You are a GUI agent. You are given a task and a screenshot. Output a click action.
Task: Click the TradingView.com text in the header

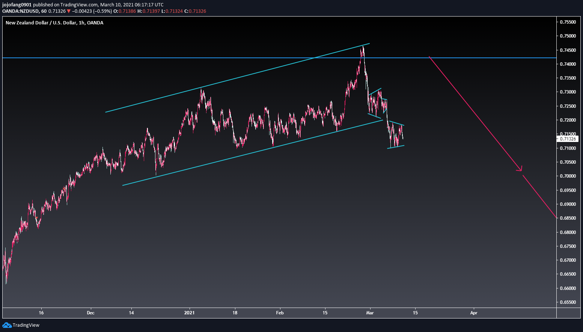[79, 5]
